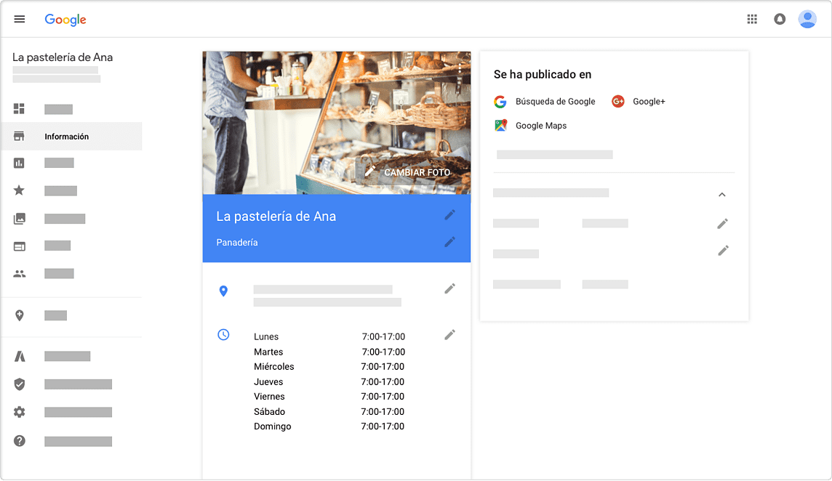Select Información in the sidebar
The width and height of the screenshot is (832, 481).
(x=66, y=137)
